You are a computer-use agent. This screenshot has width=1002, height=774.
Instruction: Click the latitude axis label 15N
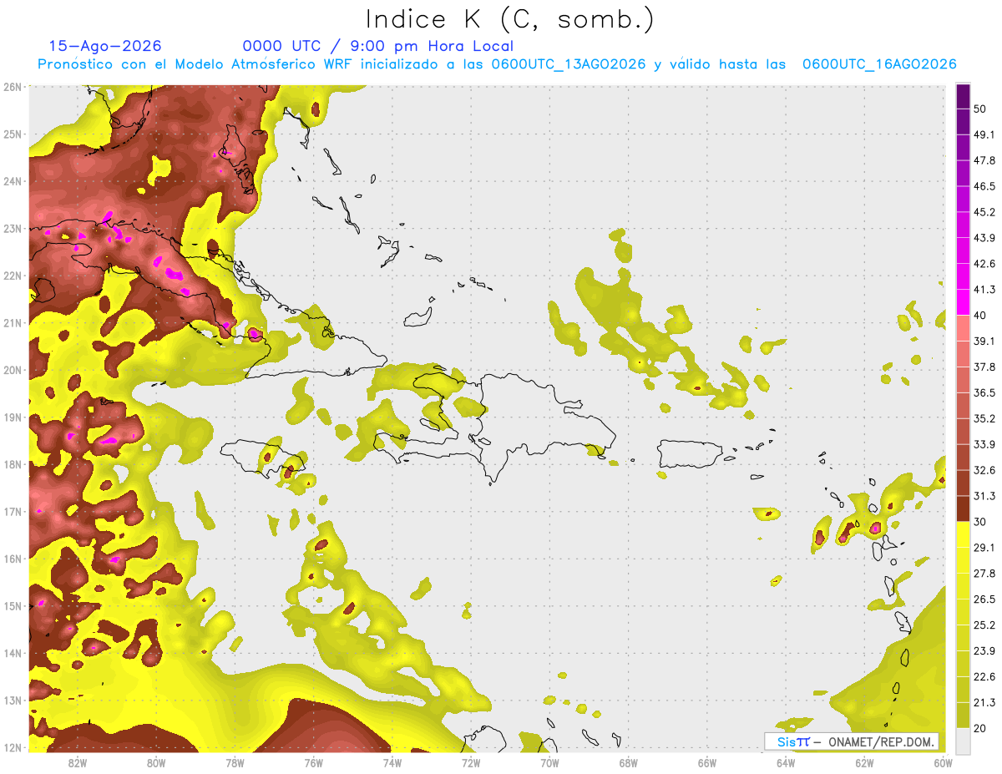pyautogui.click(x=13, y=605)
